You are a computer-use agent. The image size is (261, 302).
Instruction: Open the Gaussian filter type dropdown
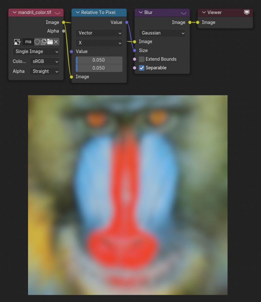point(162,33)
